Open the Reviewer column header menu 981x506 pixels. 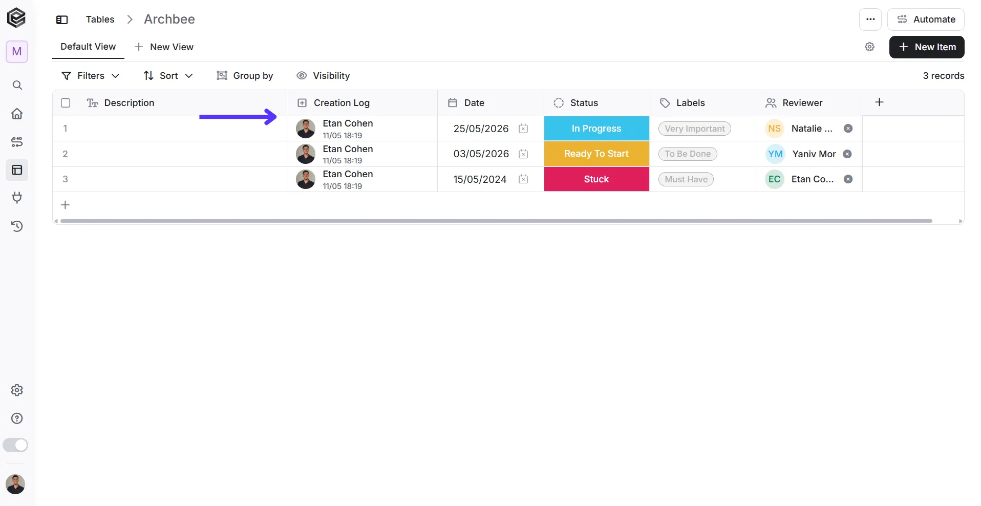808,103
